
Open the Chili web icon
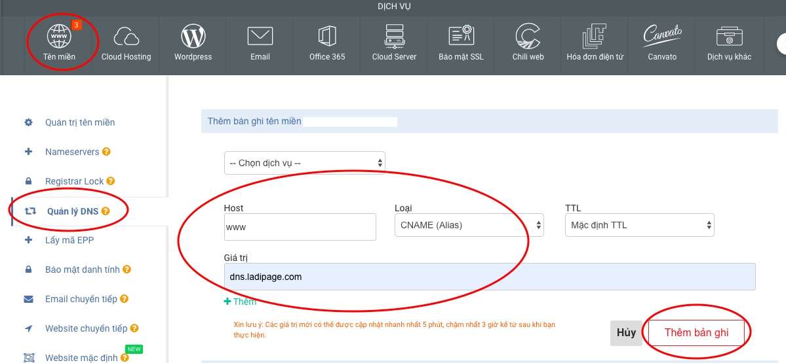click(x=528, y=36)
